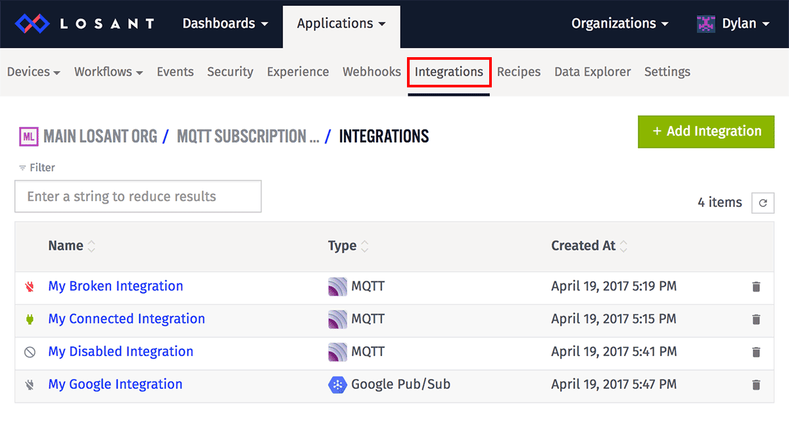The width and height of the screenshot is (789, 433).
Task: Delete My Broken Integration using the trash icon
Action: click(756, 286)
